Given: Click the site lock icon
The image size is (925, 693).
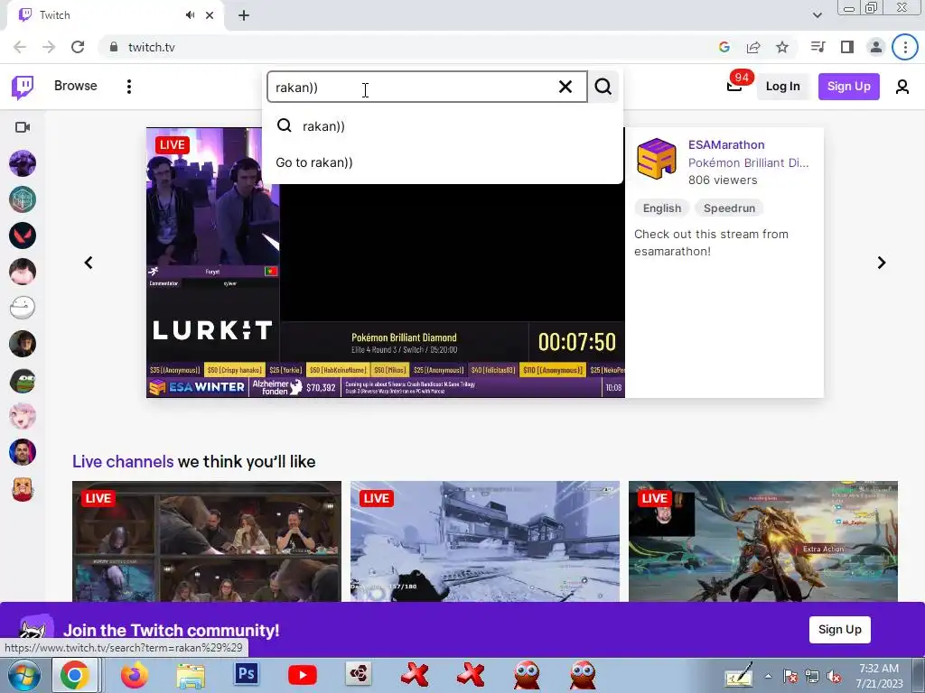Looking at the screenshot, I should coord(114,47).
